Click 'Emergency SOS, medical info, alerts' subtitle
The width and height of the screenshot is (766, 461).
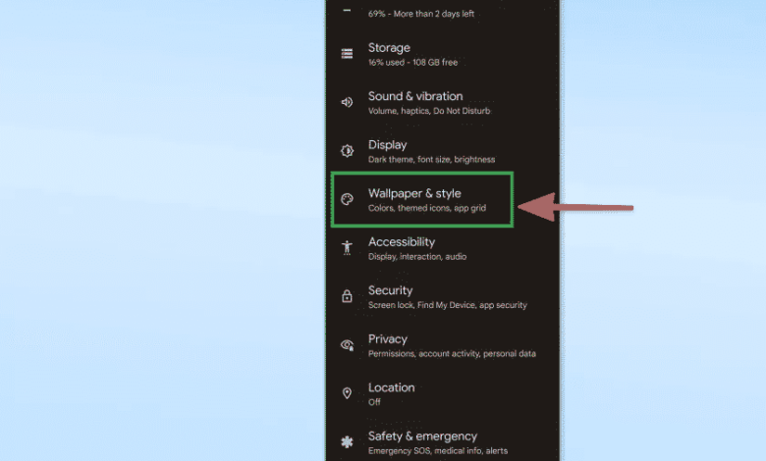(x=438, y=451)
